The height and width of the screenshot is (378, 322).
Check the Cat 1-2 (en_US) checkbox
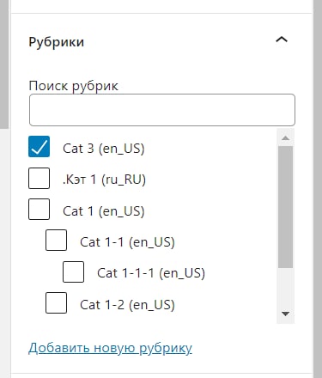click(x=57, y=303)
